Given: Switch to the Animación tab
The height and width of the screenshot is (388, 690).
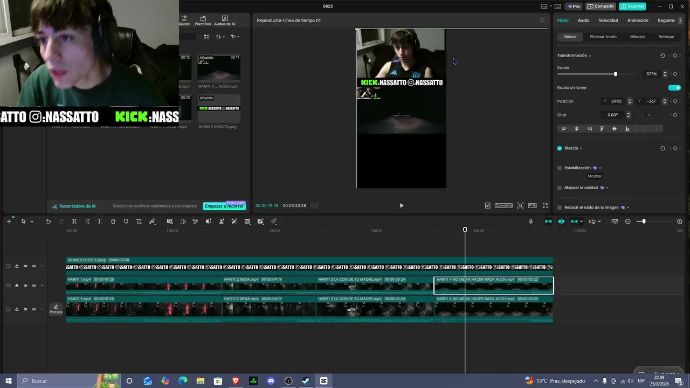Looking at the screenshot, I should tap(638, 20).
